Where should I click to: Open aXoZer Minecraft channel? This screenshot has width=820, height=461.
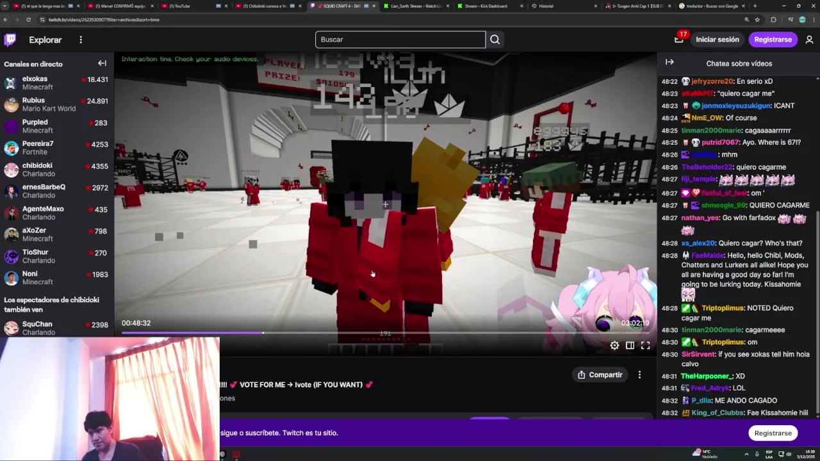pyautogui.click(x=57, y=234)
